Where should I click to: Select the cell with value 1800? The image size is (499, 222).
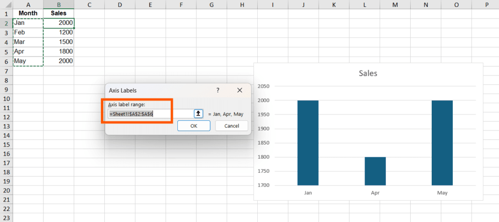point(58,52)
